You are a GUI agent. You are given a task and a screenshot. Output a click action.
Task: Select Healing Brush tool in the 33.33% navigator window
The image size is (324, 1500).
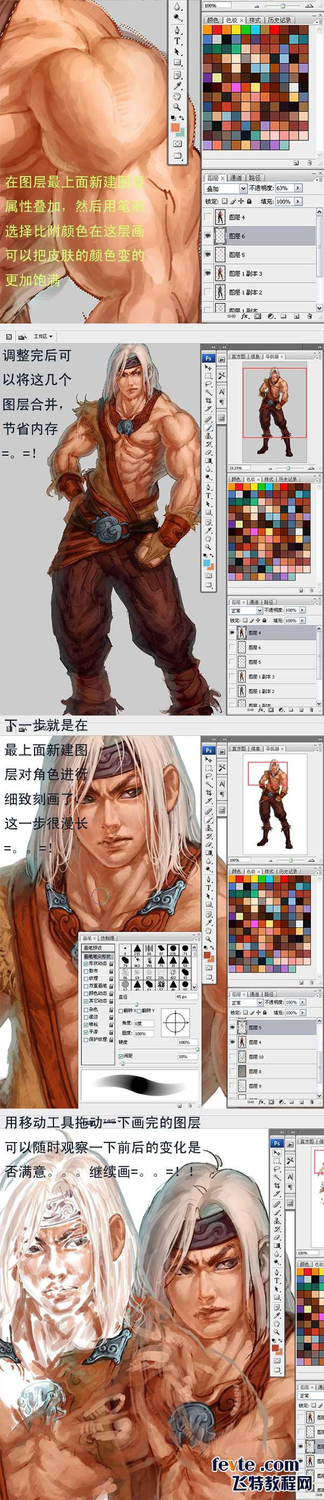[x=208, y=418]
